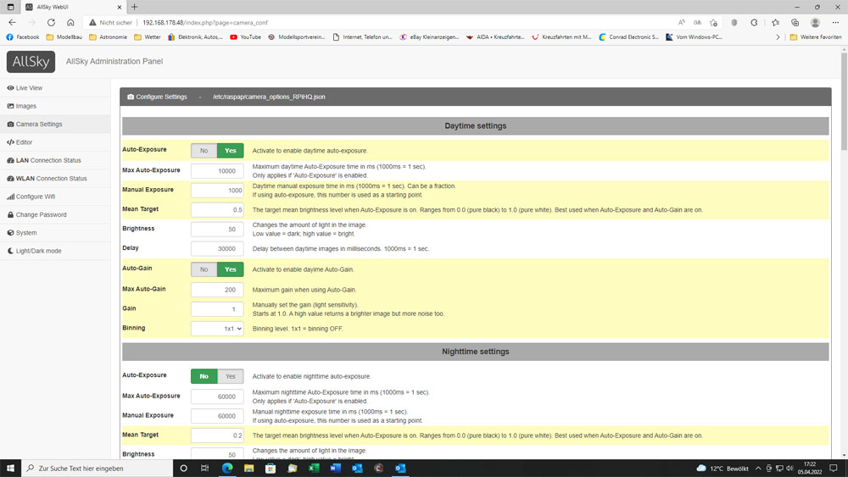
Task: Open the eBay Kleinanzeigen bookmark
Action: coord(429,37)
